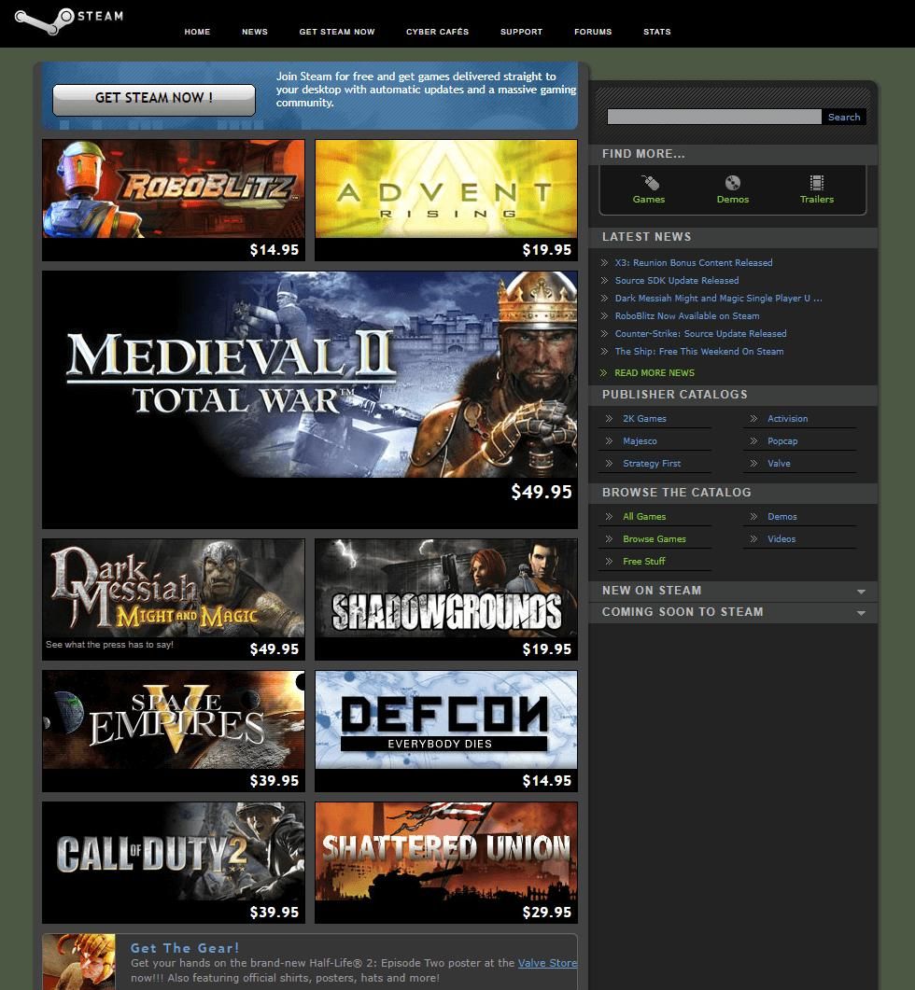This screenshot has height=990, width=915.
Task: Open the Space Empires V banner
Action: point(173,732)
